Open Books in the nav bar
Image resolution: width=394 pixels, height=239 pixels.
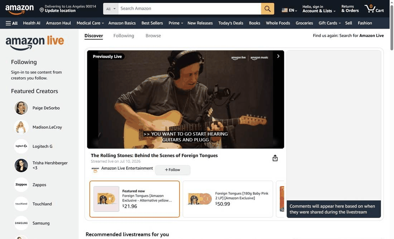click(x=255, y=23)
